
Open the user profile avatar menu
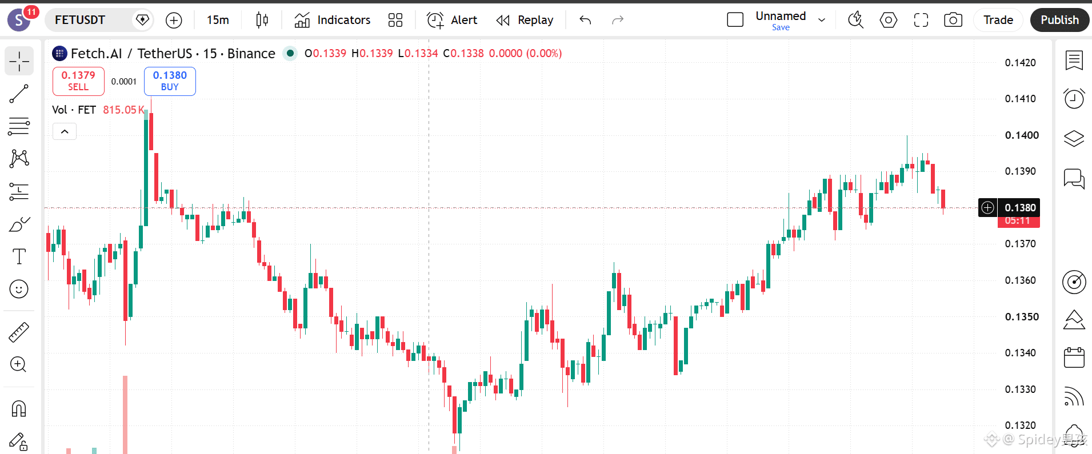19,20
